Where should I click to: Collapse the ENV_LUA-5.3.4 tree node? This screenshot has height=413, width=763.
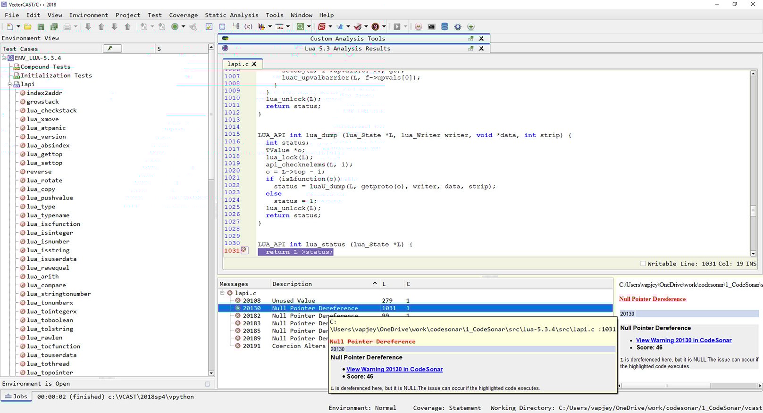(4, 58)
